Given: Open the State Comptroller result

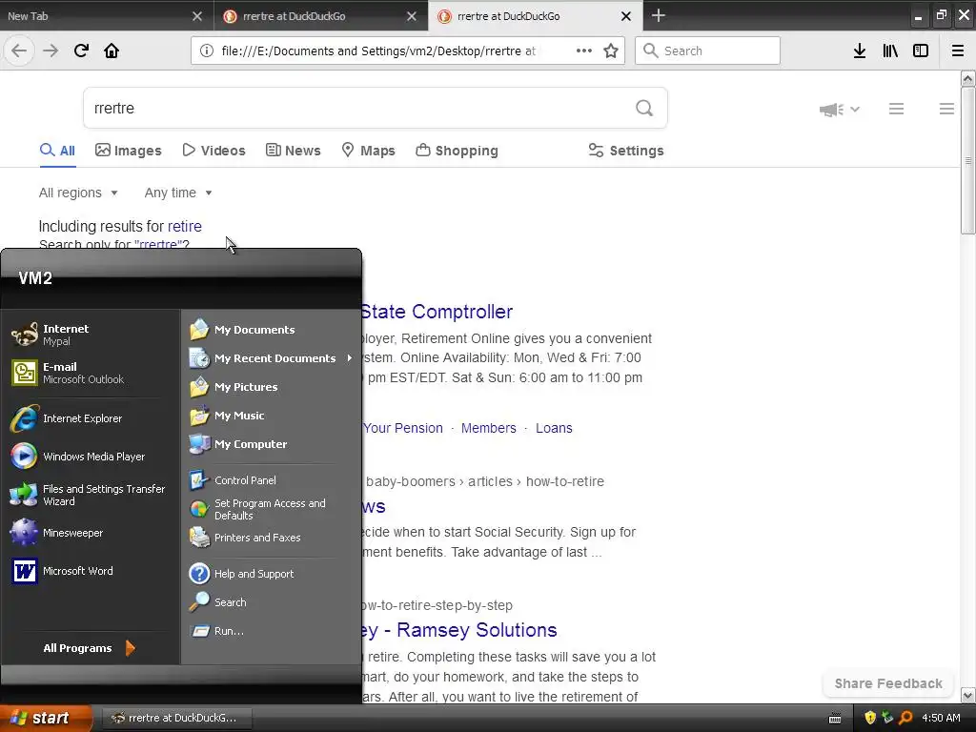Looking at the screenshot, I should [437, 312].
